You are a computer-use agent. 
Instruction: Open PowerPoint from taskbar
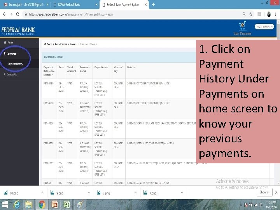(55, 205)
